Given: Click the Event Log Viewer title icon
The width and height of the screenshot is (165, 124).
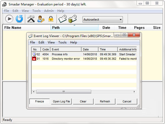Looking at the screenshot, I should coord(31,36).
